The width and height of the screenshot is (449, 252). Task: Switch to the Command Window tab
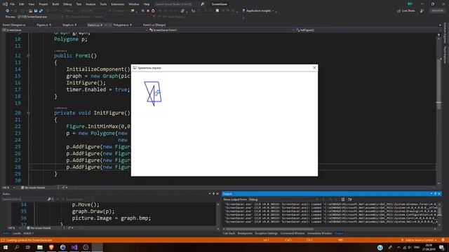click(x=293, y=233)
